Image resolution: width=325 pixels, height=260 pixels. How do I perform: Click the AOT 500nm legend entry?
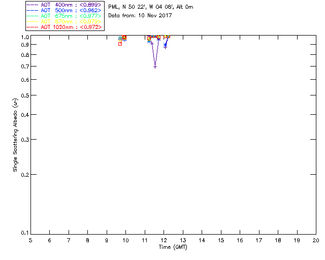64,10
